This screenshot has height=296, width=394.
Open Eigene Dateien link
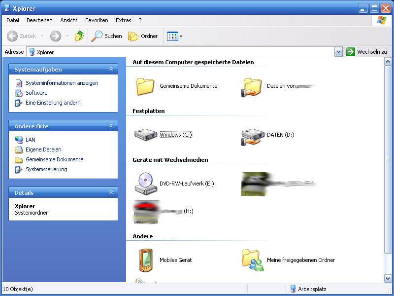(43, 149)
